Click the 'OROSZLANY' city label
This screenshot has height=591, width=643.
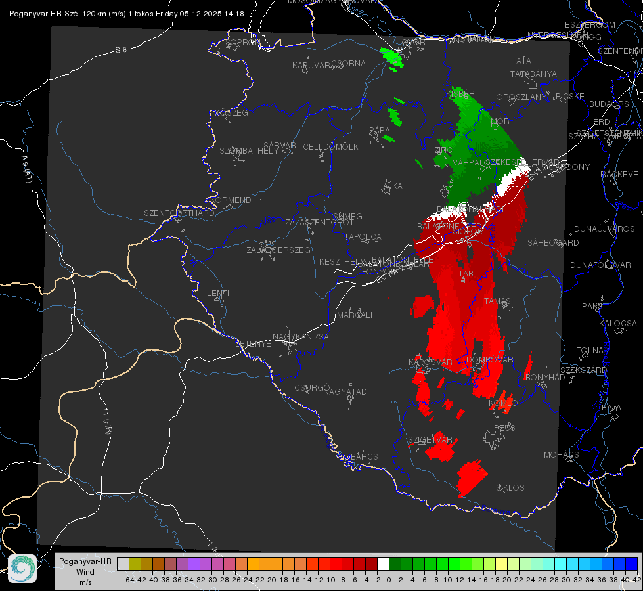[x=521, y=97]
